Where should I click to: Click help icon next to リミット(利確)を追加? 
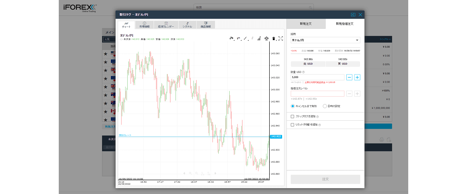point(319,125)
